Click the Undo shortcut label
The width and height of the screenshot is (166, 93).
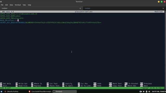99,83
